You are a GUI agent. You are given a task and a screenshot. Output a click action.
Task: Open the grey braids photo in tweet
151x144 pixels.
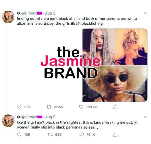coord(99,47)
